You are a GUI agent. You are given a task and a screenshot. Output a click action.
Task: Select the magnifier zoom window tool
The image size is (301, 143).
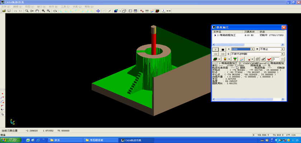(27, 11)
